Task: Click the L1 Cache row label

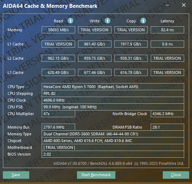Action: point(15,44)
